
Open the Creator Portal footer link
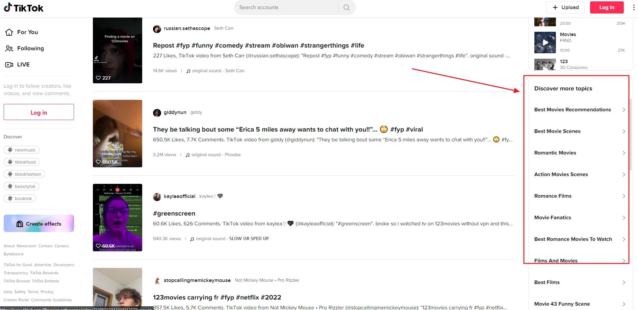(x=16, y=300)
